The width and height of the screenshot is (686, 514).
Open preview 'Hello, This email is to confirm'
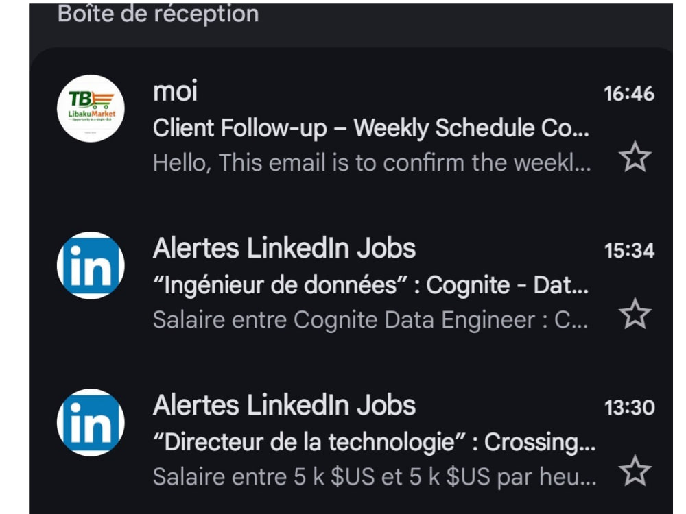pos(372,162)
